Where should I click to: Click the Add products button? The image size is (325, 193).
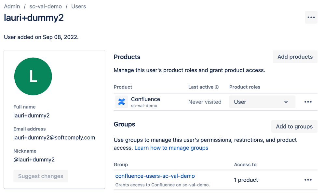point(295,57)
